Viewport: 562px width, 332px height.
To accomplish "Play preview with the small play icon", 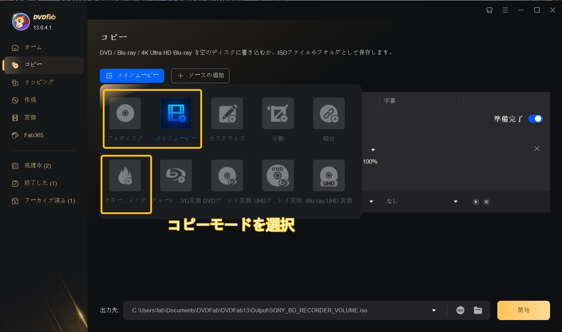I will point(476,202).
